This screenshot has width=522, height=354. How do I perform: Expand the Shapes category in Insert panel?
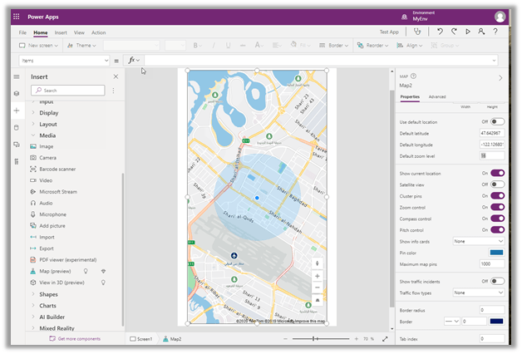pyautogui.click(x=49, y=293)
